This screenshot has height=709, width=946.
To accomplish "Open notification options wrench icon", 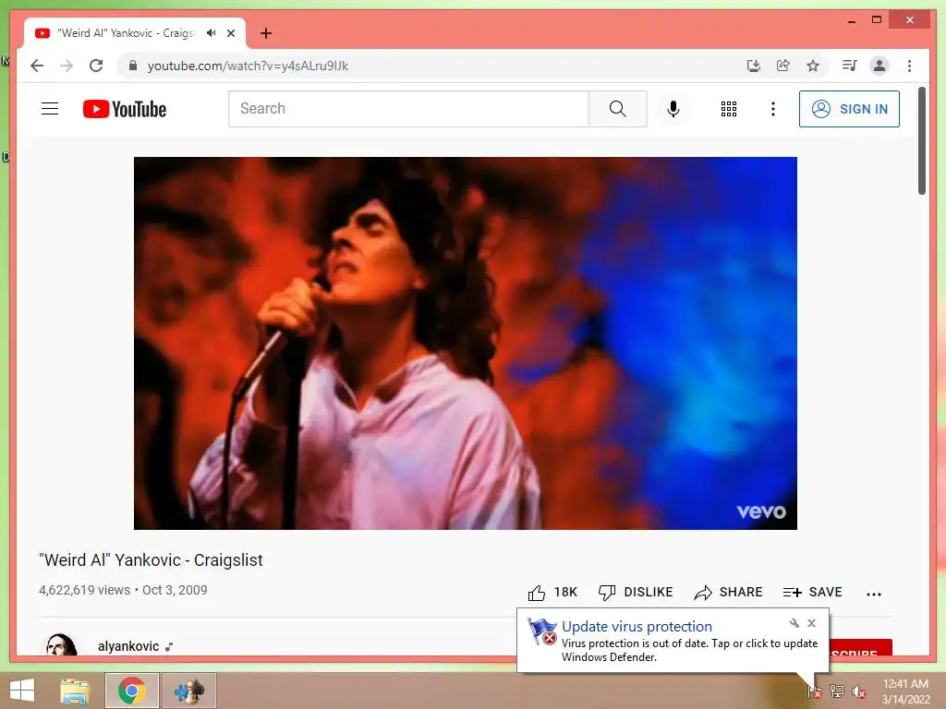I will click(x=794, y=623).
